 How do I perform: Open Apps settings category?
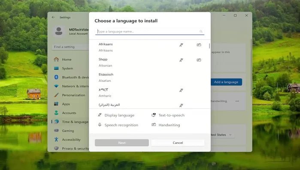click(x=70, y=104)
